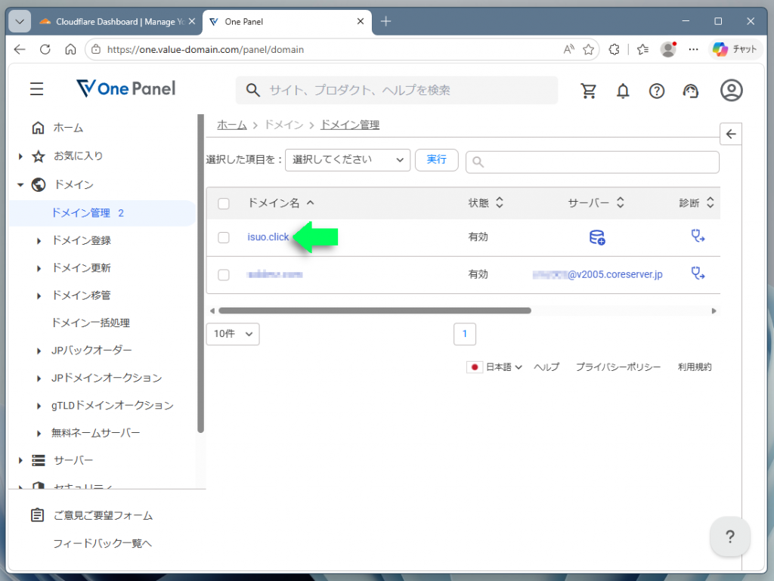Focus the site and product search field

coord(396,90)
